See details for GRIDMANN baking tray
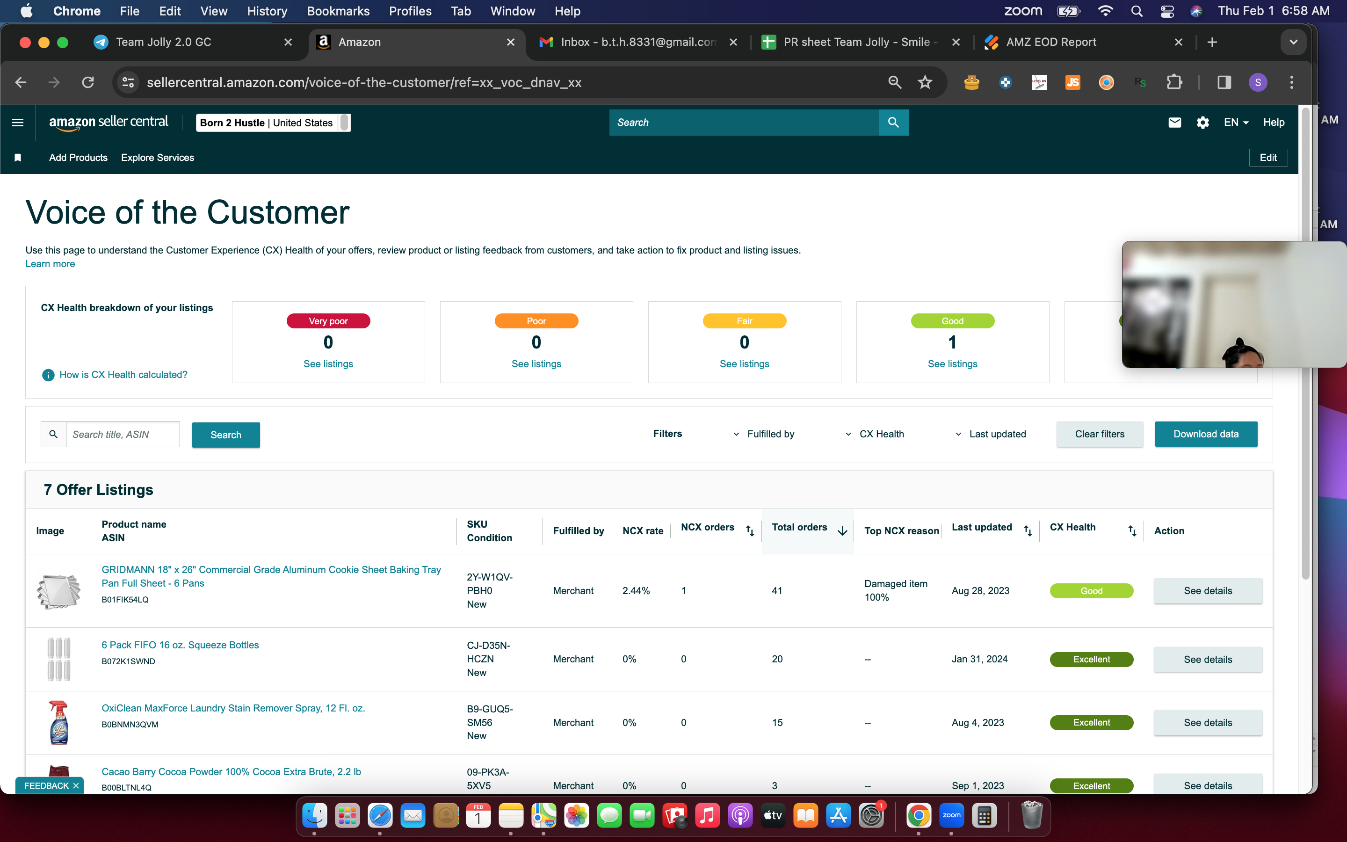 1208,591
